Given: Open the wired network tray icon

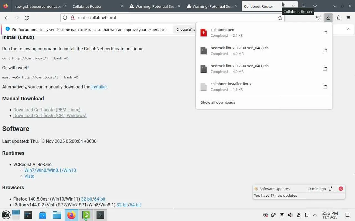Looking at the screenshot, I should 307,215.
